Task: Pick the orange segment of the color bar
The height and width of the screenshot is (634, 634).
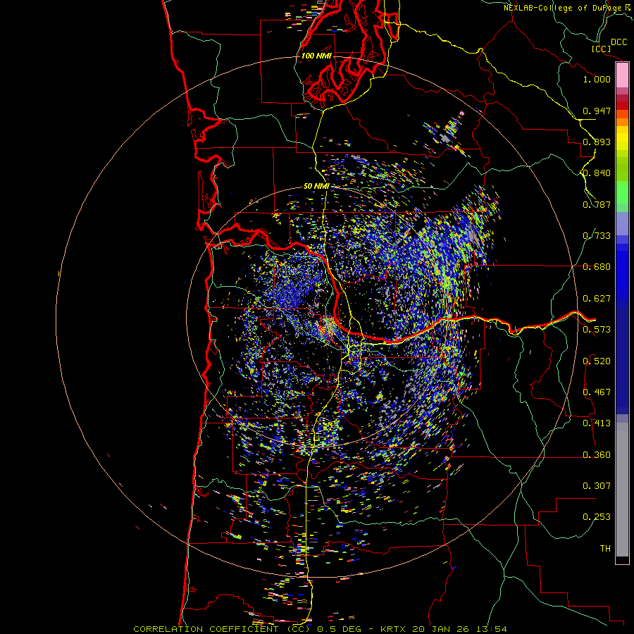Action: (622, 122)
